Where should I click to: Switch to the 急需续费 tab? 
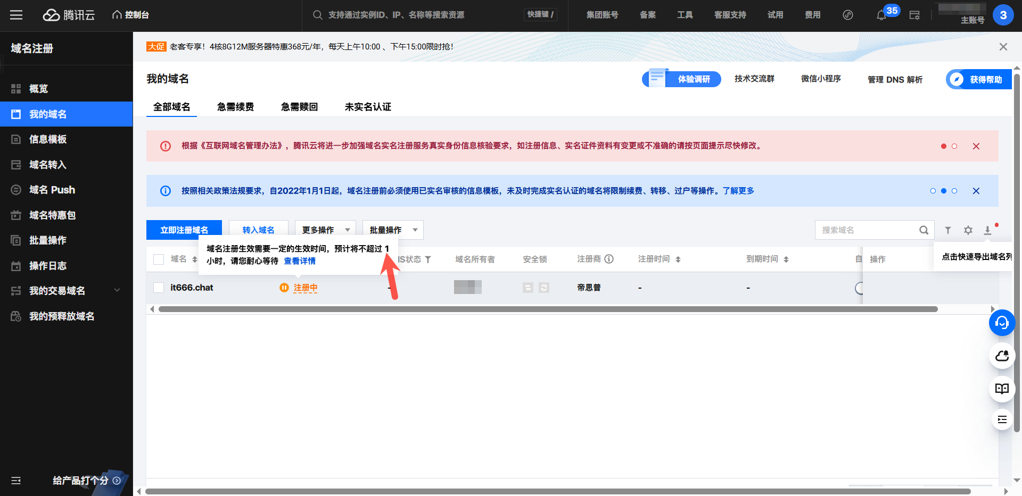[235, 107]
